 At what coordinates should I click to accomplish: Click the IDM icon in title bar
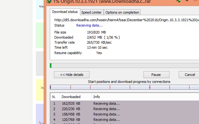point(49,1)
